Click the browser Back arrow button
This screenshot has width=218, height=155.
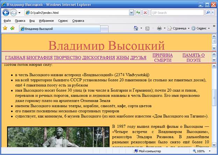tap(6, 13)
